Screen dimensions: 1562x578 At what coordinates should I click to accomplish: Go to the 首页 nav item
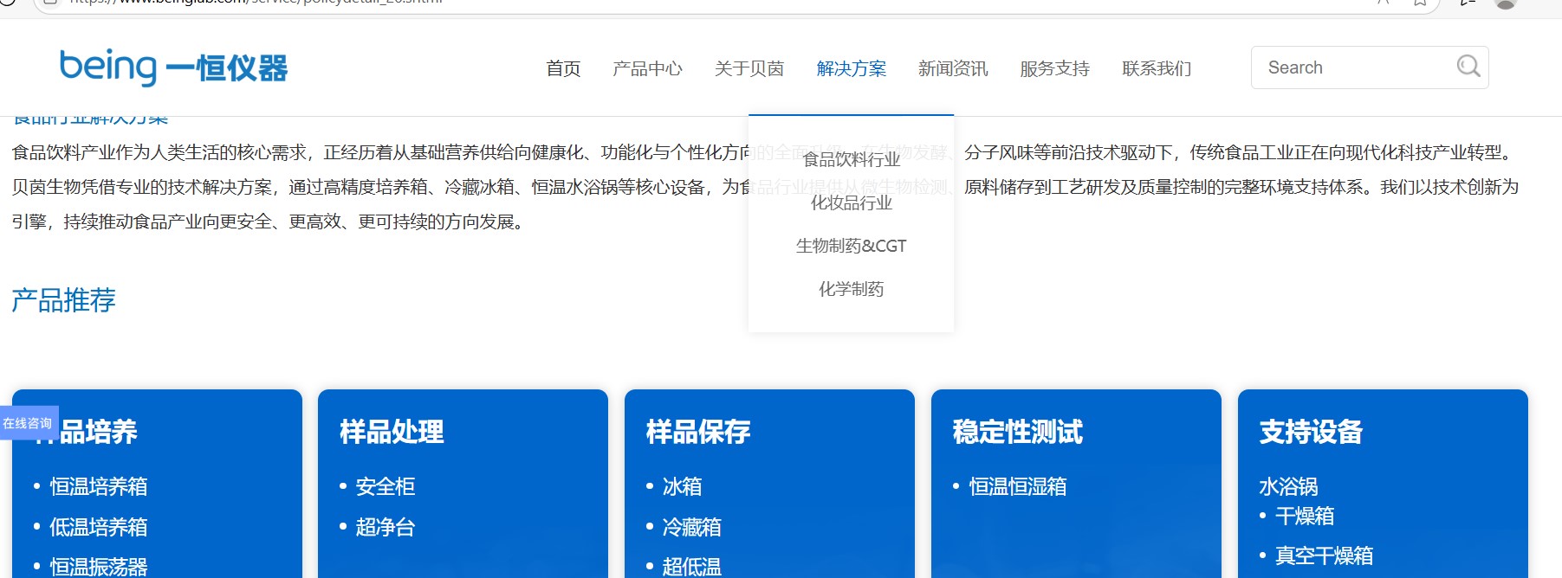563,68
